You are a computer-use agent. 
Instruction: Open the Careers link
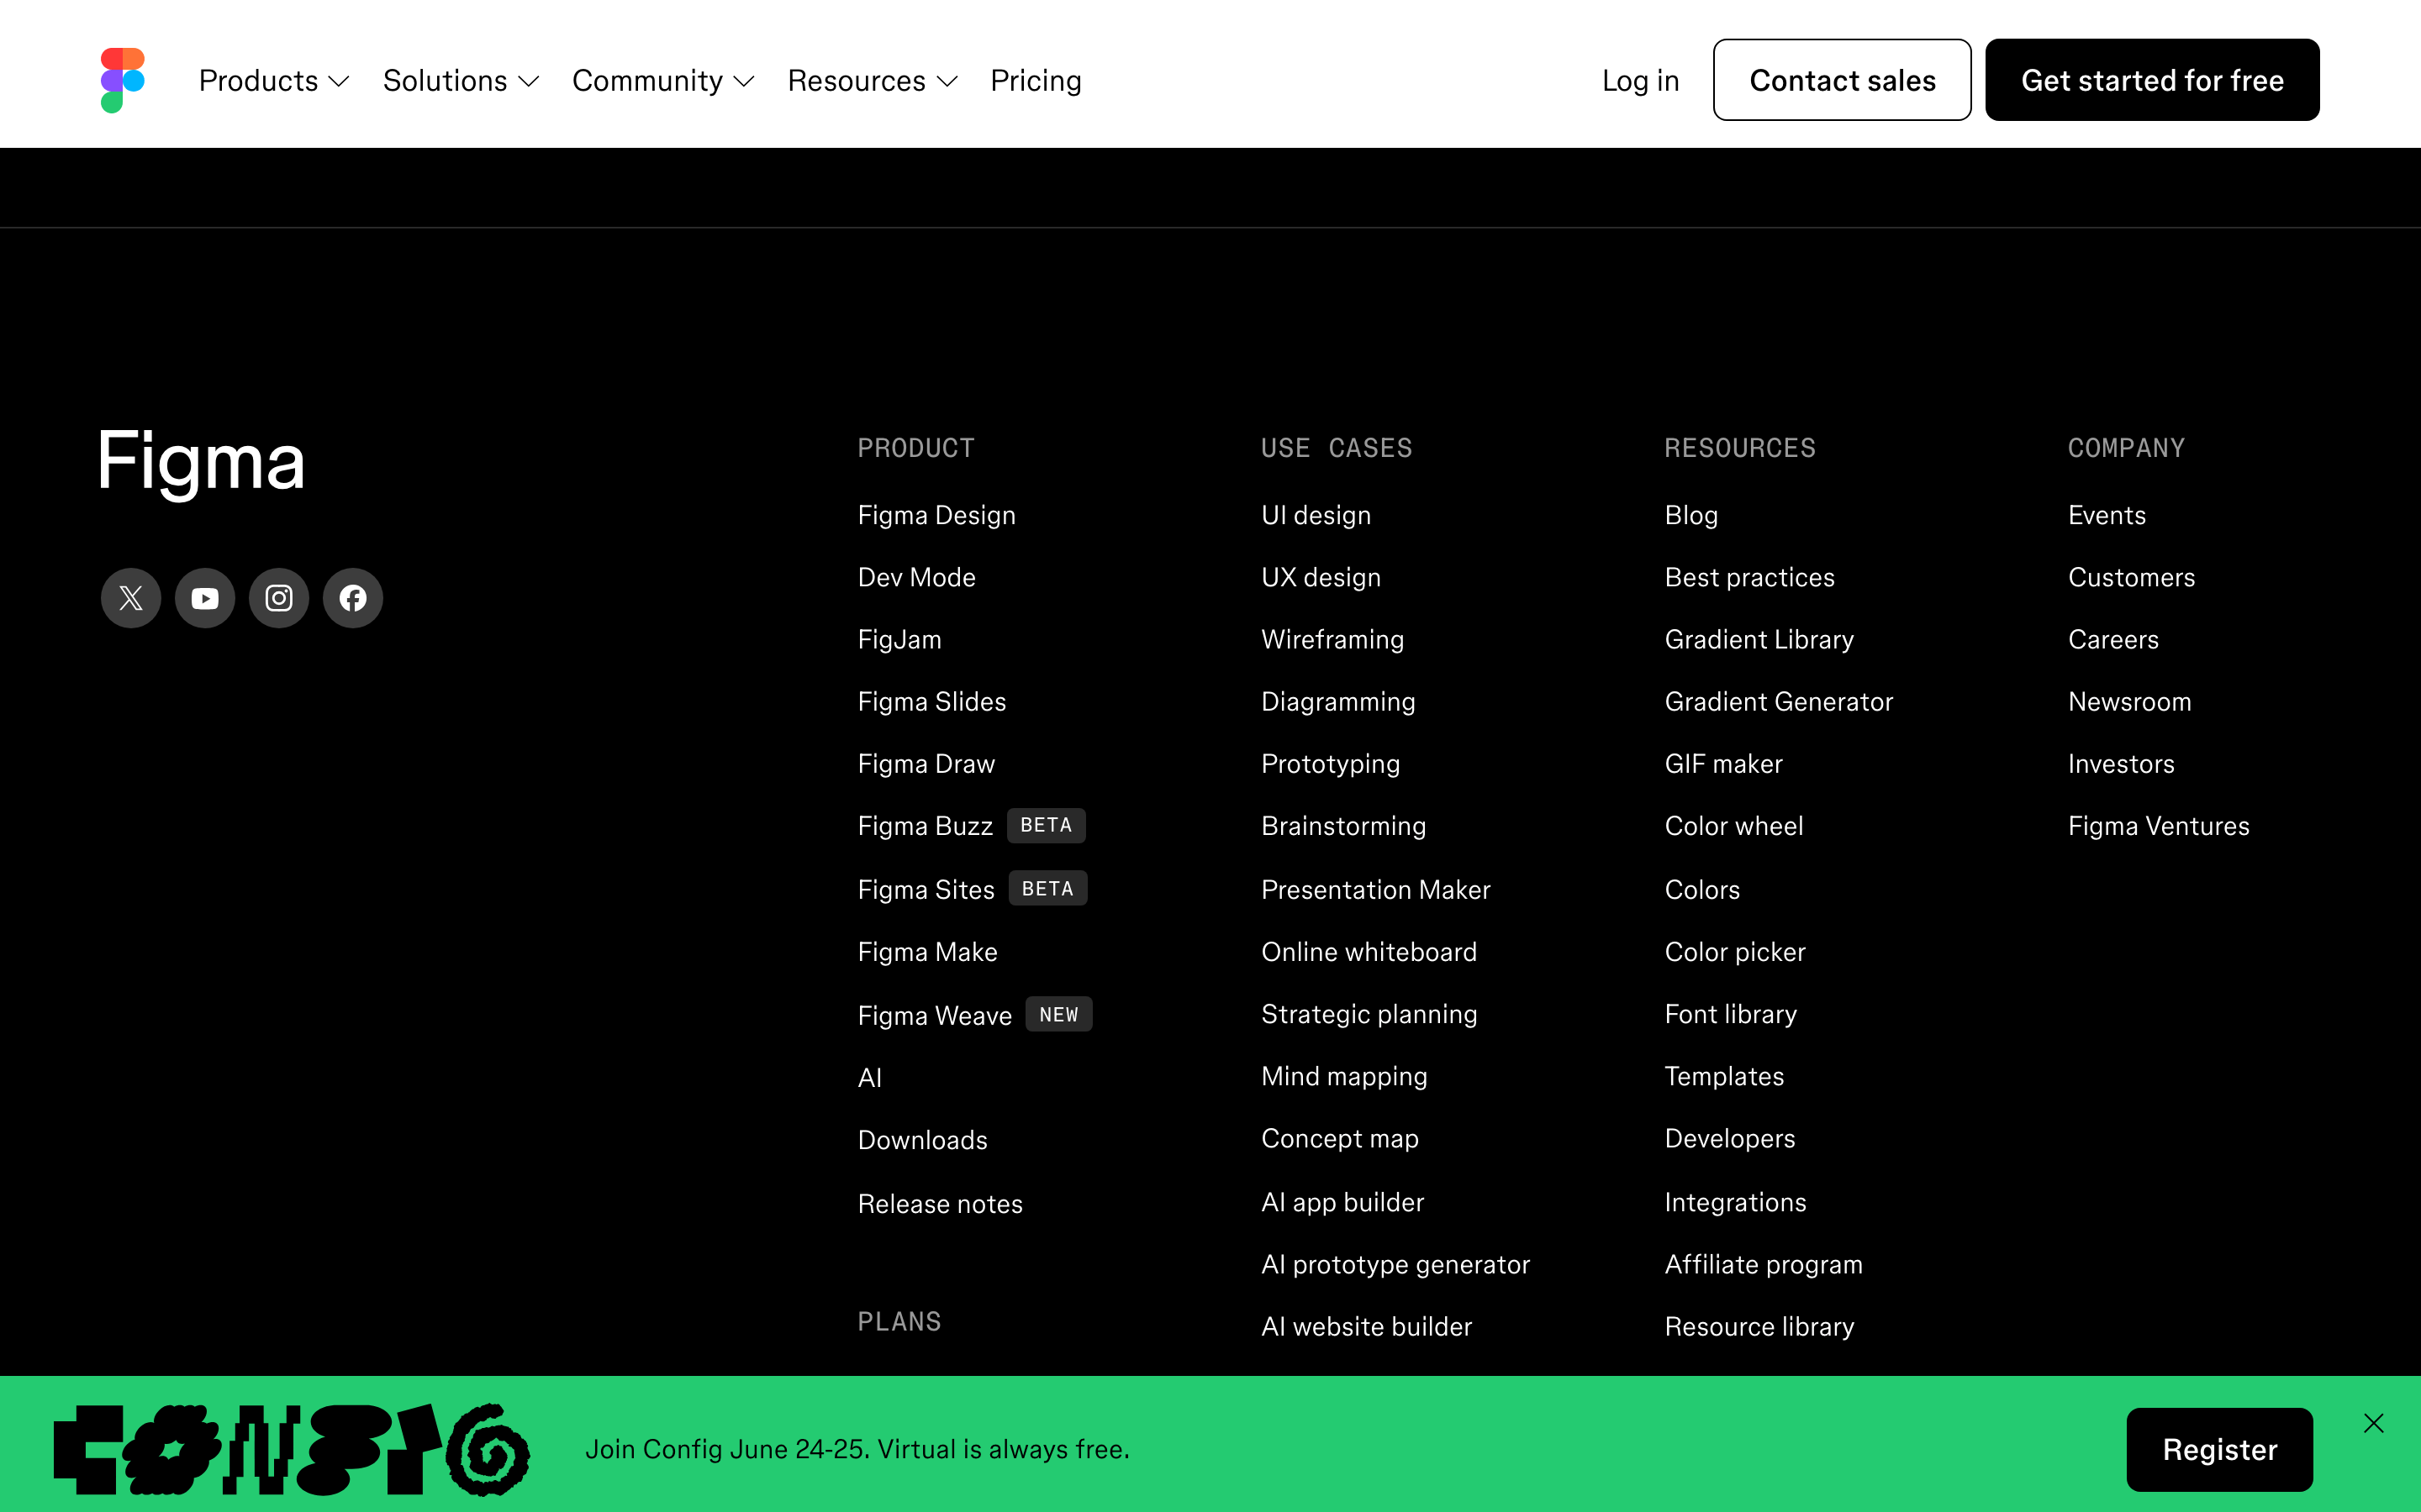click(2112, 639)
